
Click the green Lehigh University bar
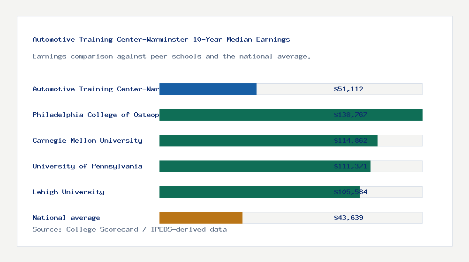259,192
